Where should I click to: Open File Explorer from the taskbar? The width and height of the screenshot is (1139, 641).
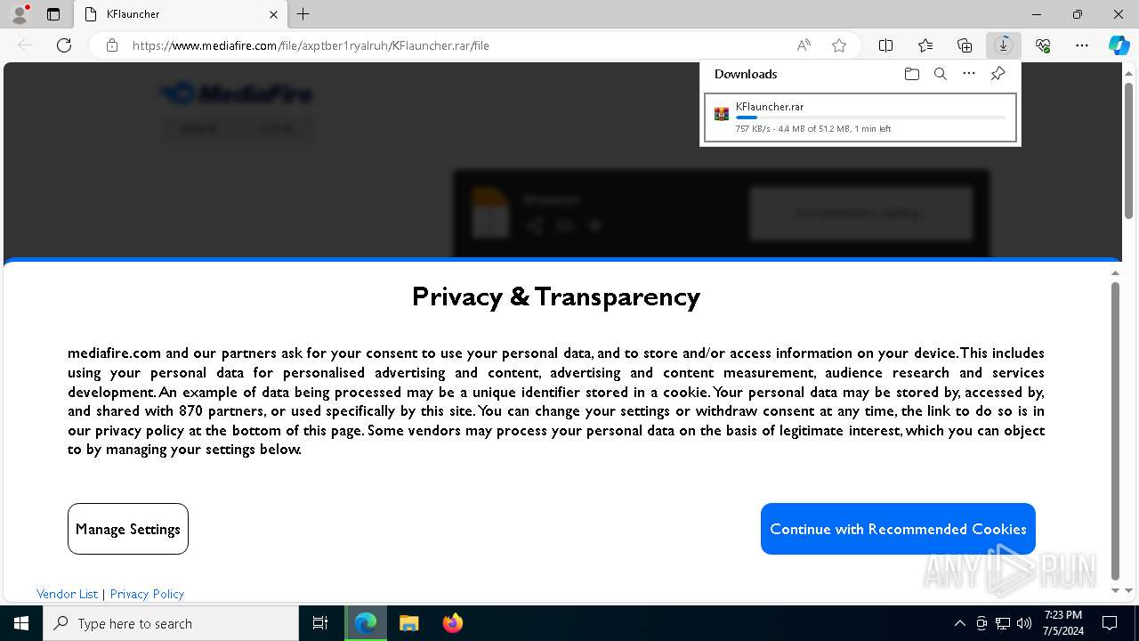408,623
